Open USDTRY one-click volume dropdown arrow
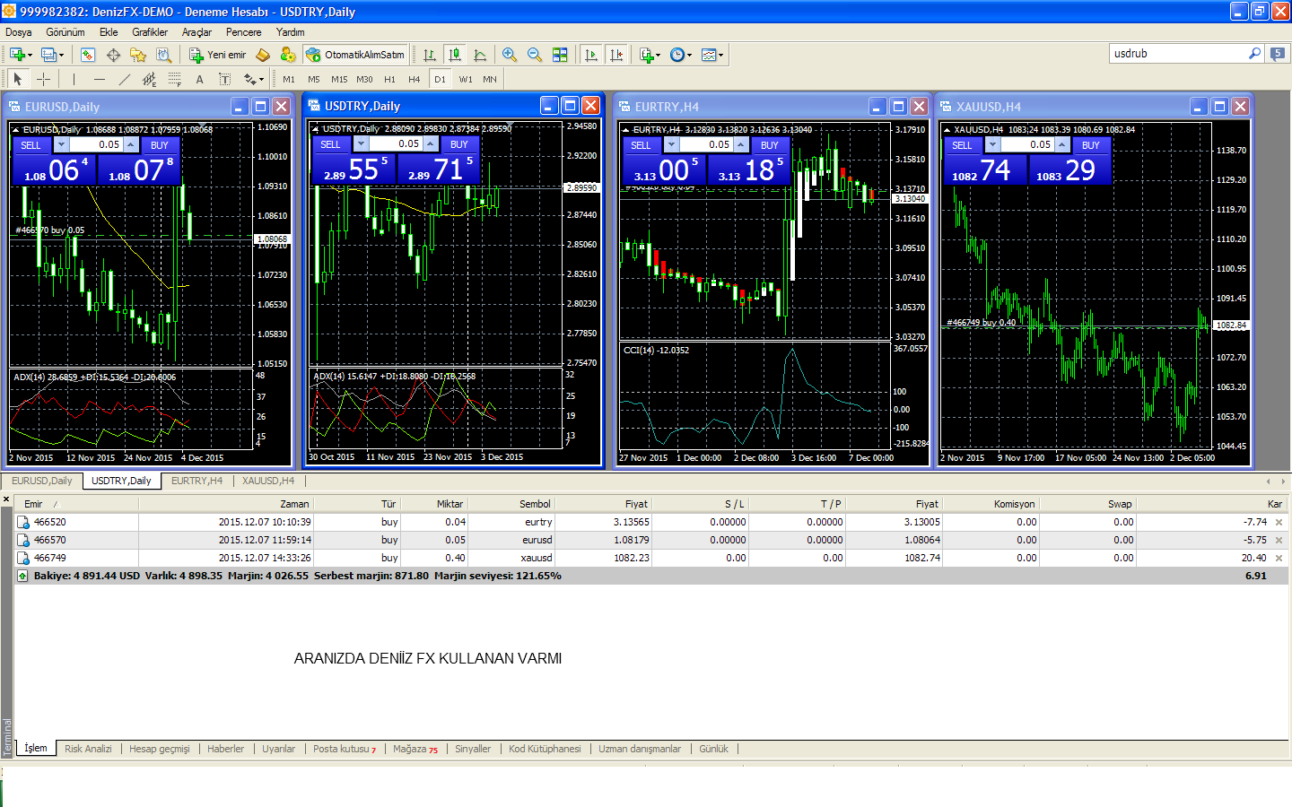1292x807 pixels. tap(362, 143)
